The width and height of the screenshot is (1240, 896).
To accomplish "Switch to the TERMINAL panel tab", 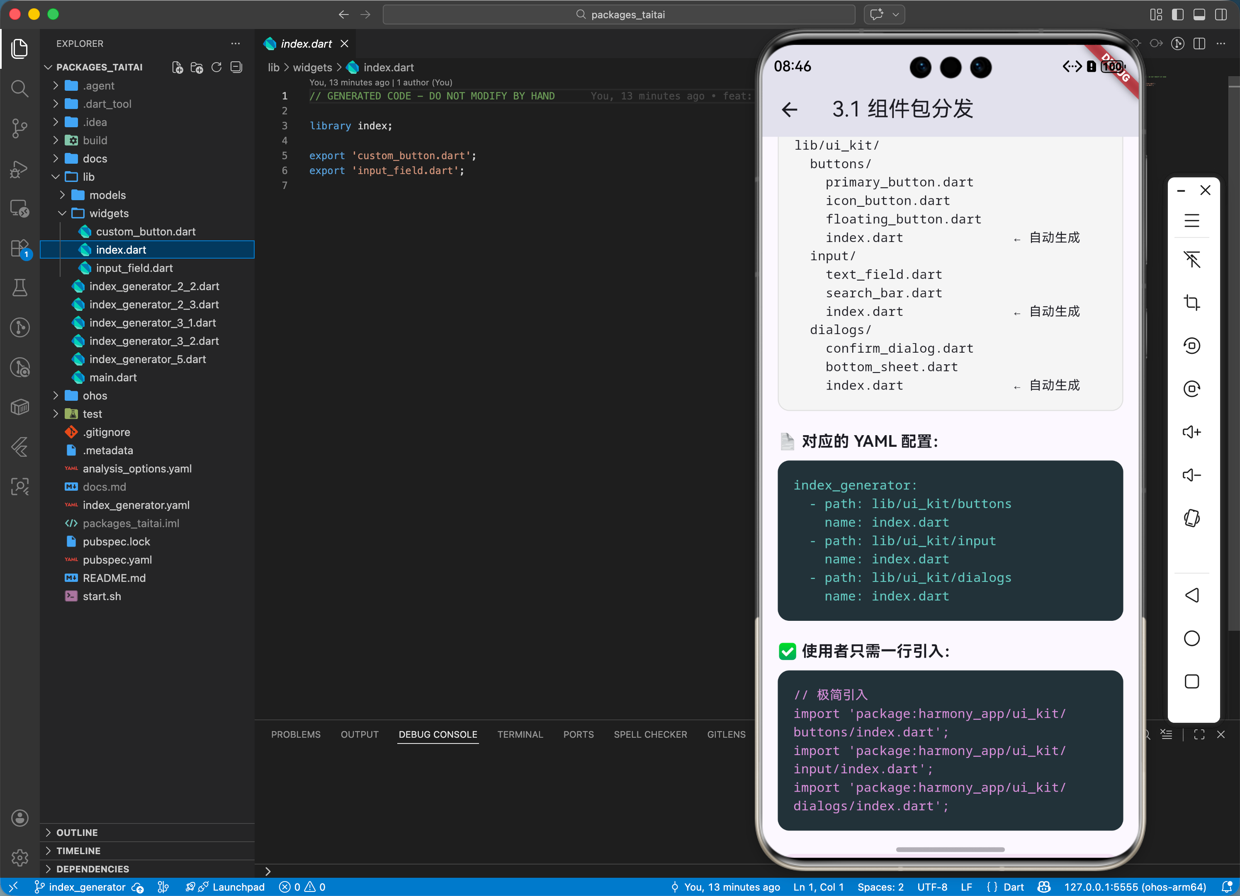I will coord(519,734).
